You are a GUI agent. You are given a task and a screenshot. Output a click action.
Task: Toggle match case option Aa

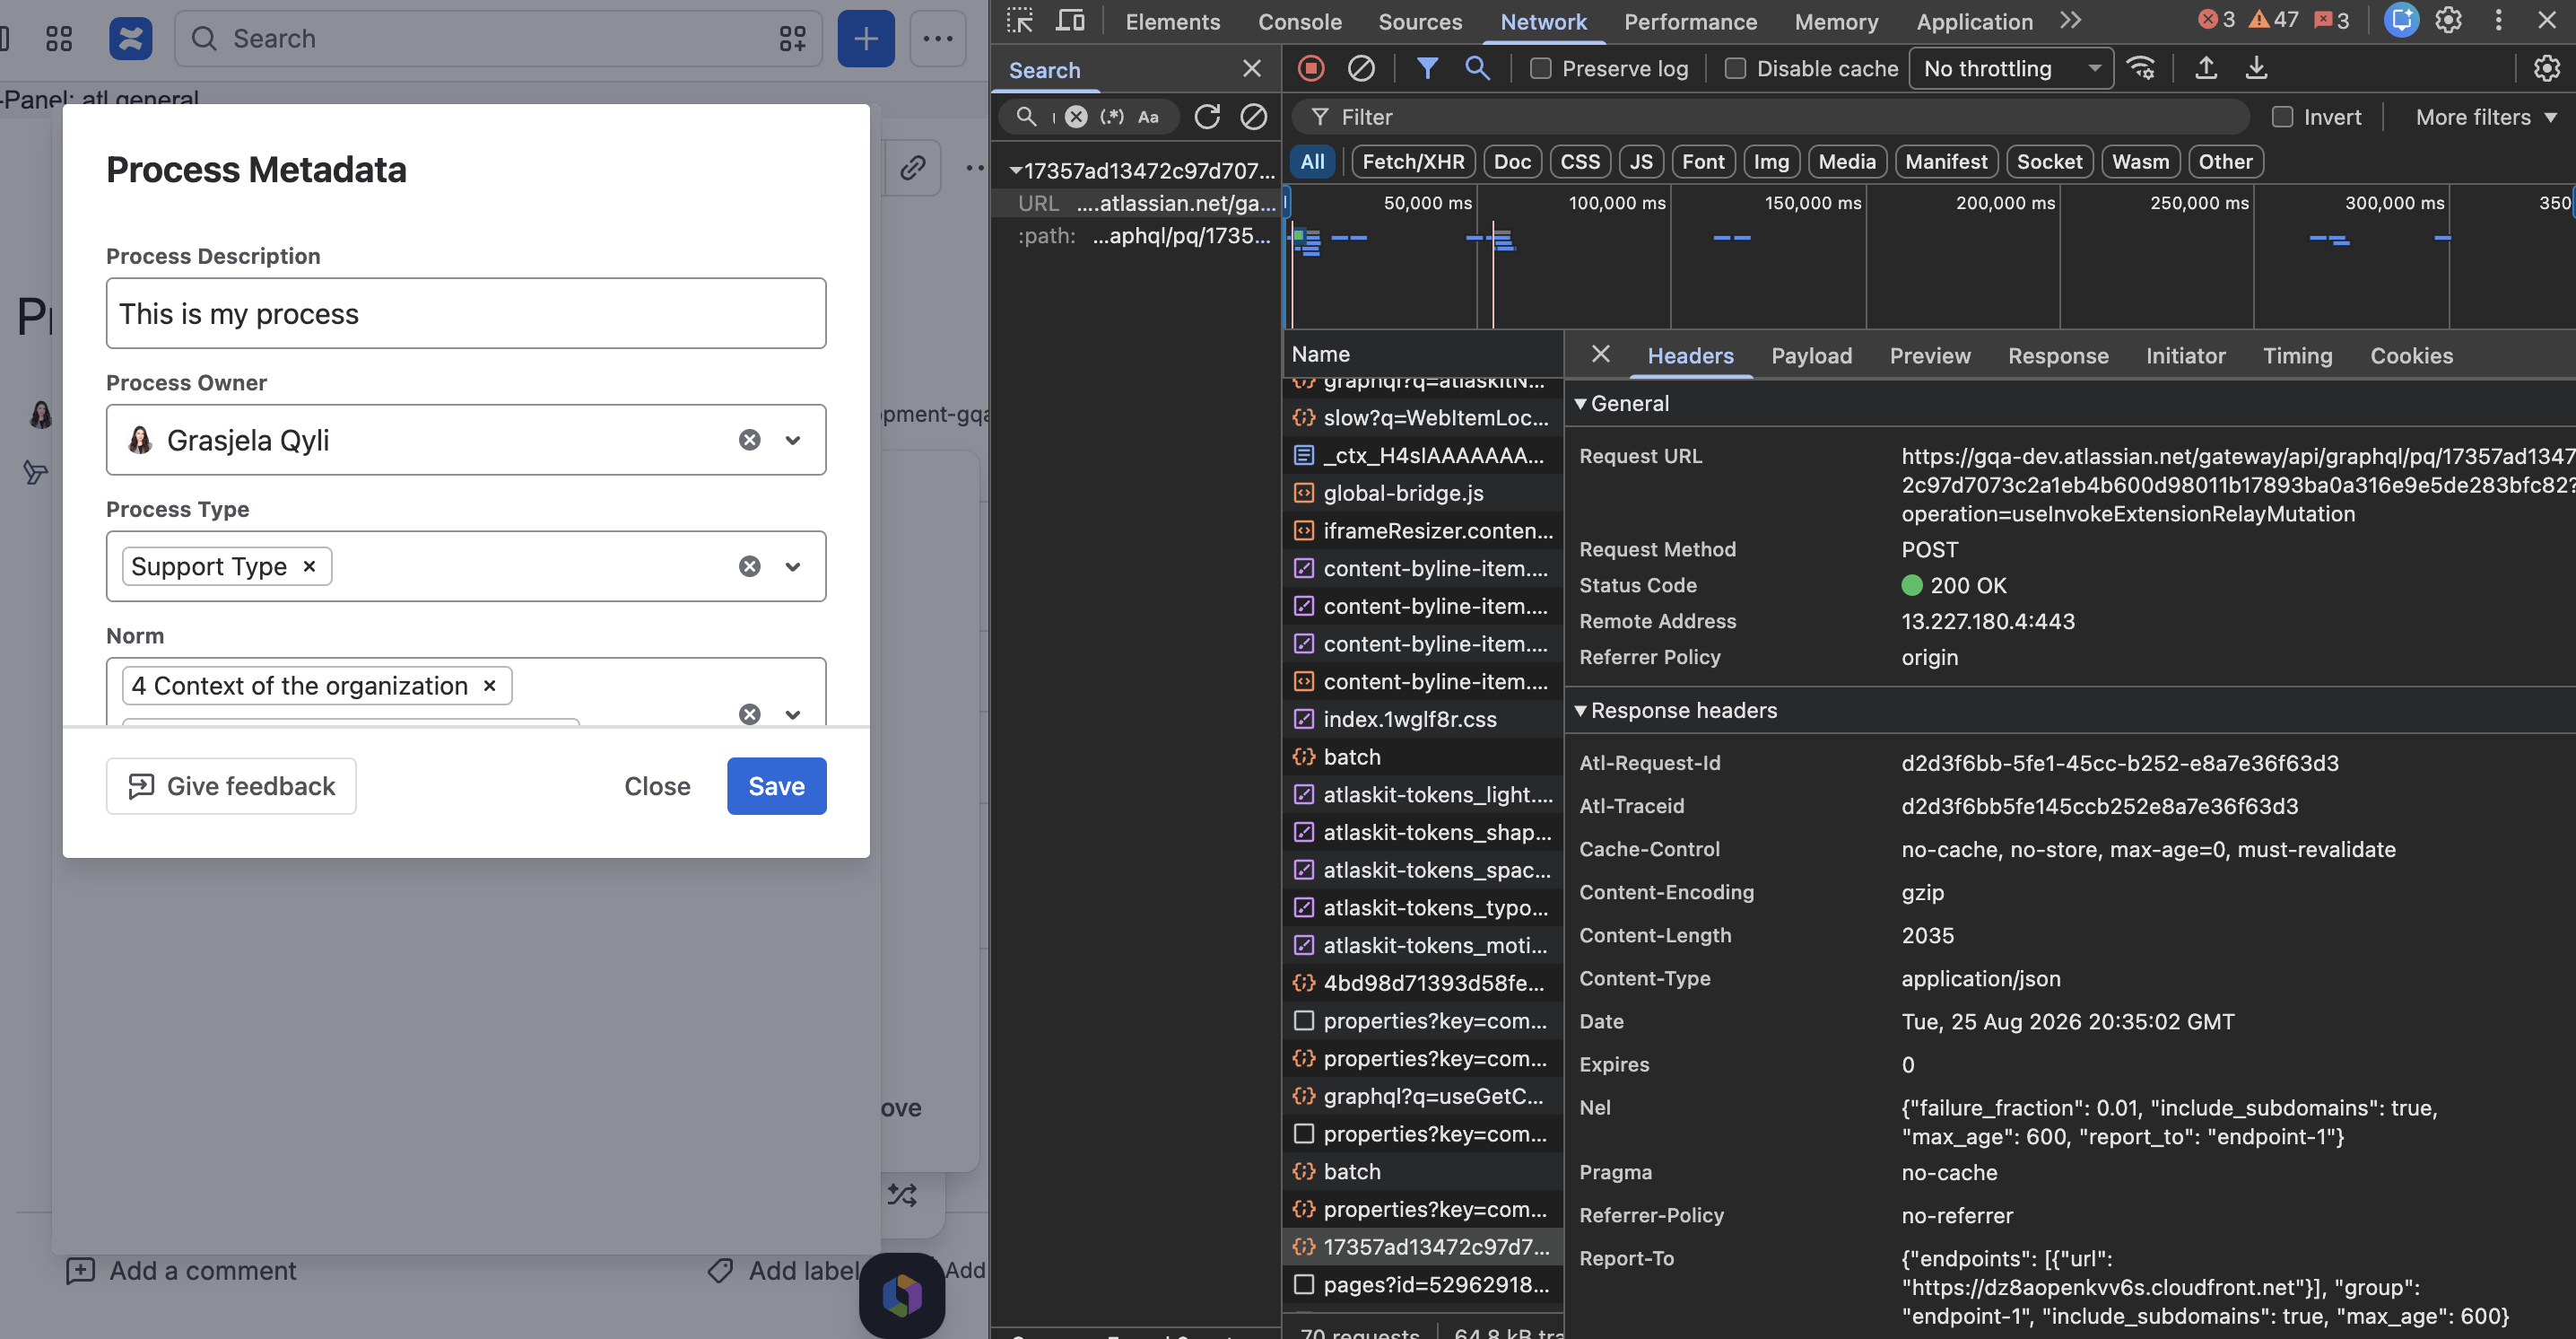pyautogui.click(x=1148, y=117)
